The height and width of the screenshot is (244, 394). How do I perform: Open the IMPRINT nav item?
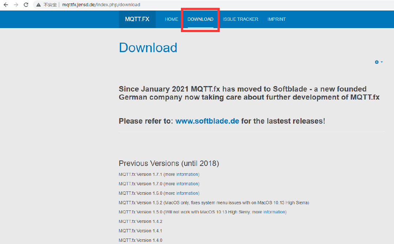pos(276,19)
